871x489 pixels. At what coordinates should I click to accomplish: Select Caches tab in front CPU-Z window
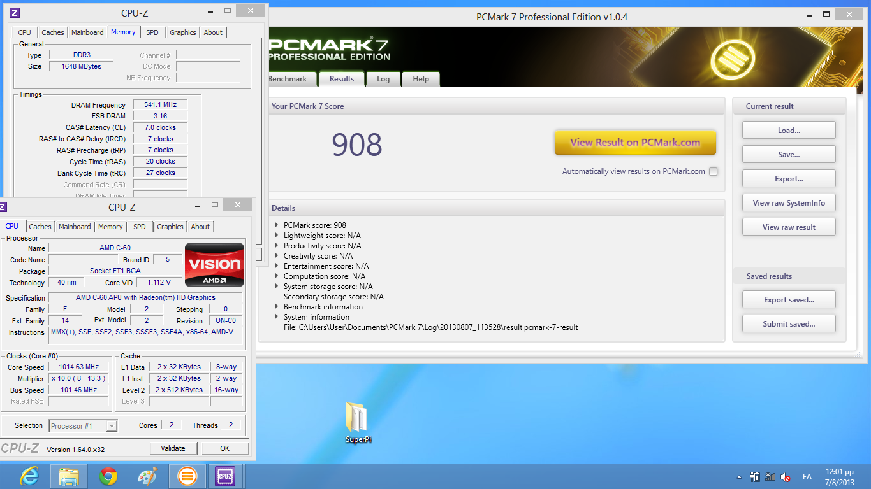pyautogui.click(x=40, y=227)
